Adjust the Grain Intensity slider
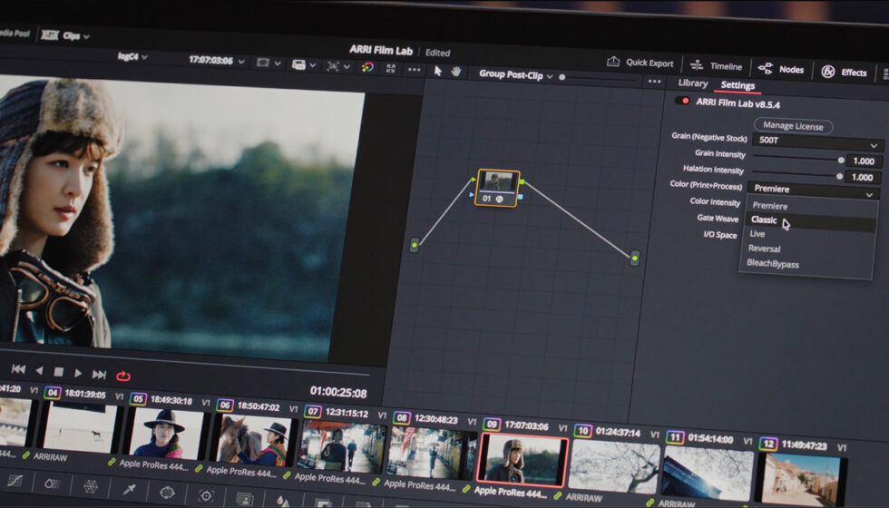 798,159
